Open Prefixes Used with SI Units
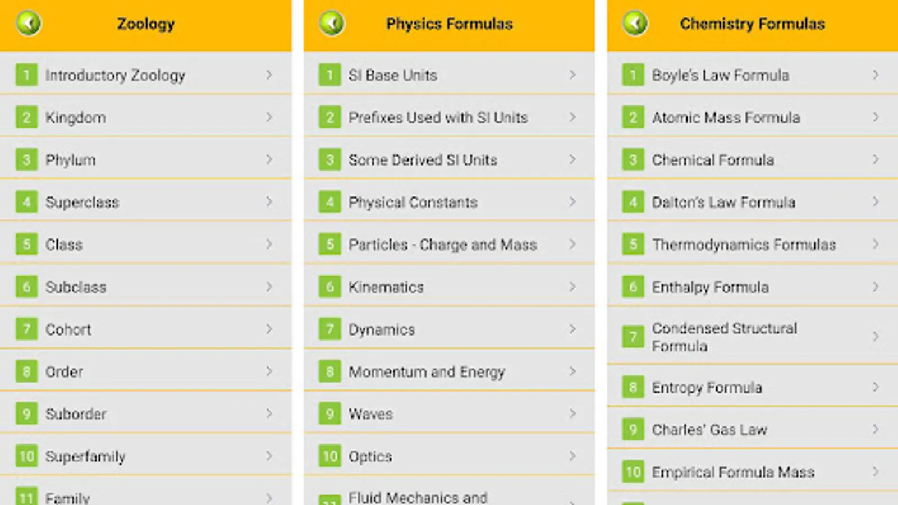The image size is (898, 505). pyautogui.click(x=438, y=118)
